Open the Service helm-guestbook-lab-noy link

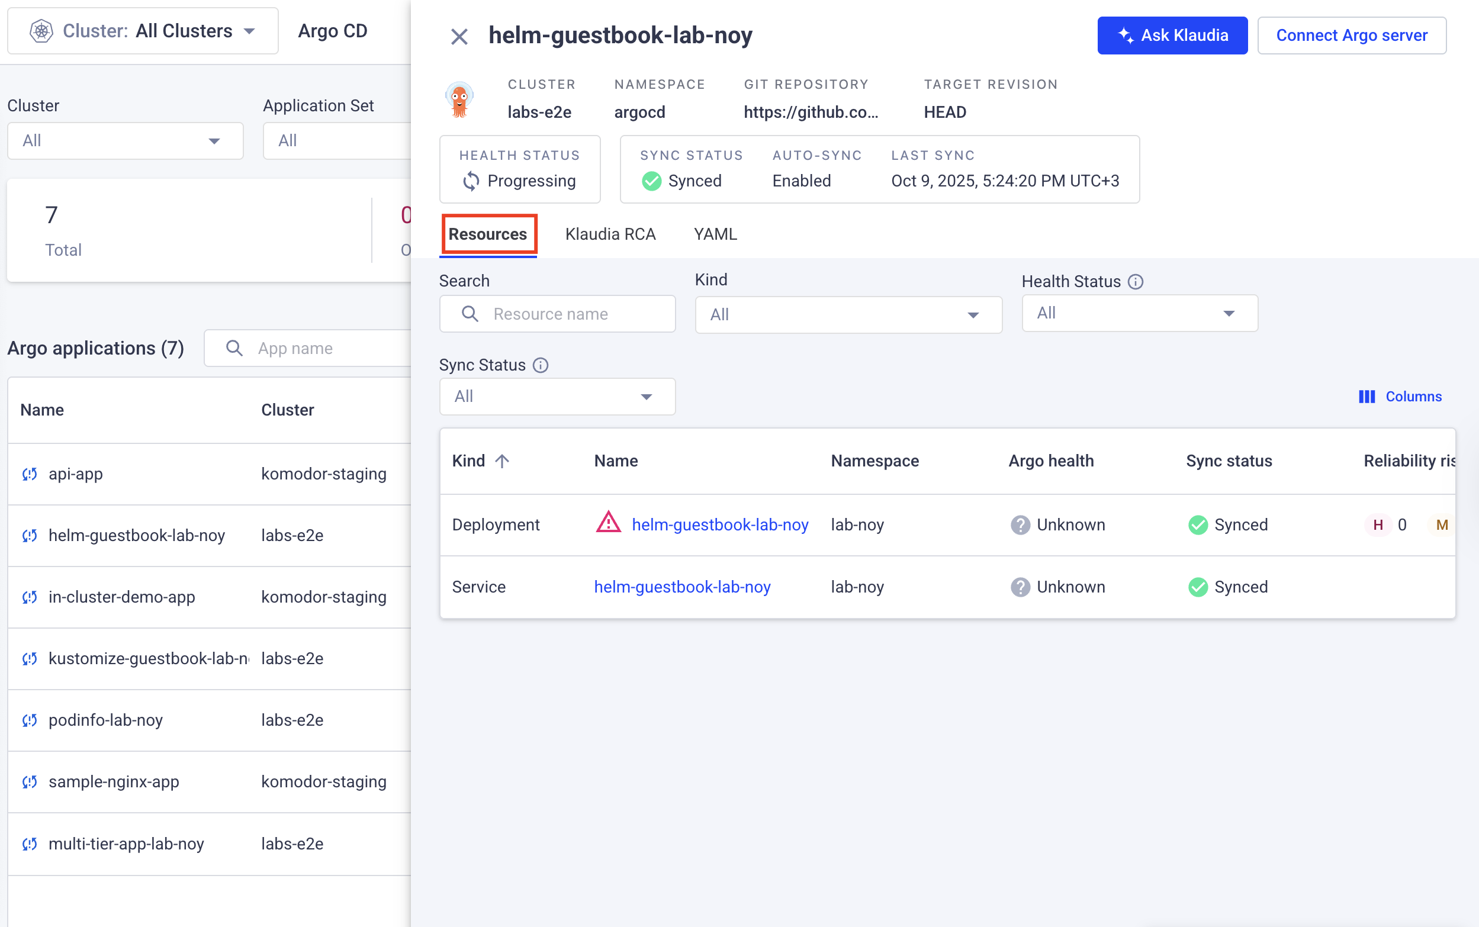pyautogui.click(x=682, y=587)
